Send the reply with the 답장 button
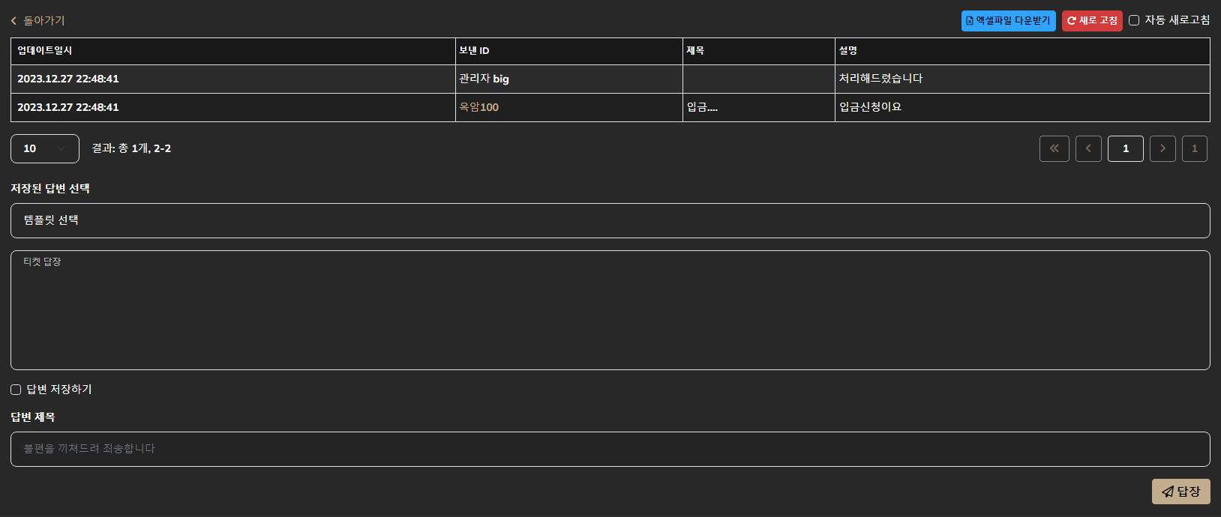Viewport: 1221px width, 517px height. click(1180, 492)
